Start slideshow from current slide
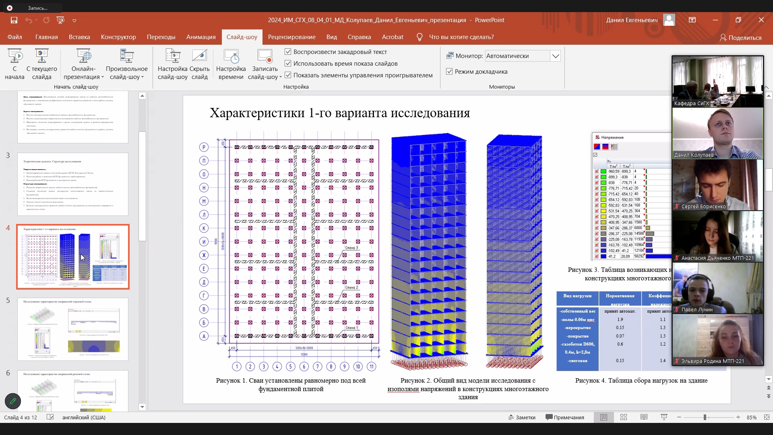 [x=42, y=64]
